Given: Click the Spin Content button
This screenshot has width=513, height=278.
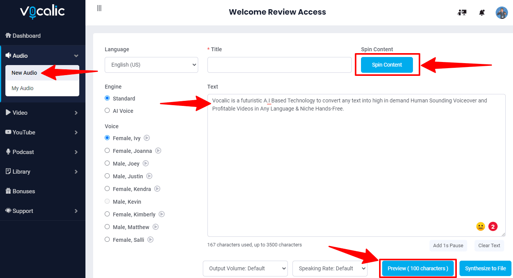Looking at the screenshot, I should (387, 65).
